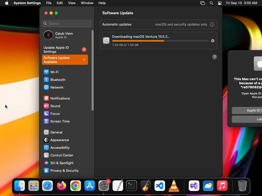Cancel the macOS Ventura download

point(213,41)
